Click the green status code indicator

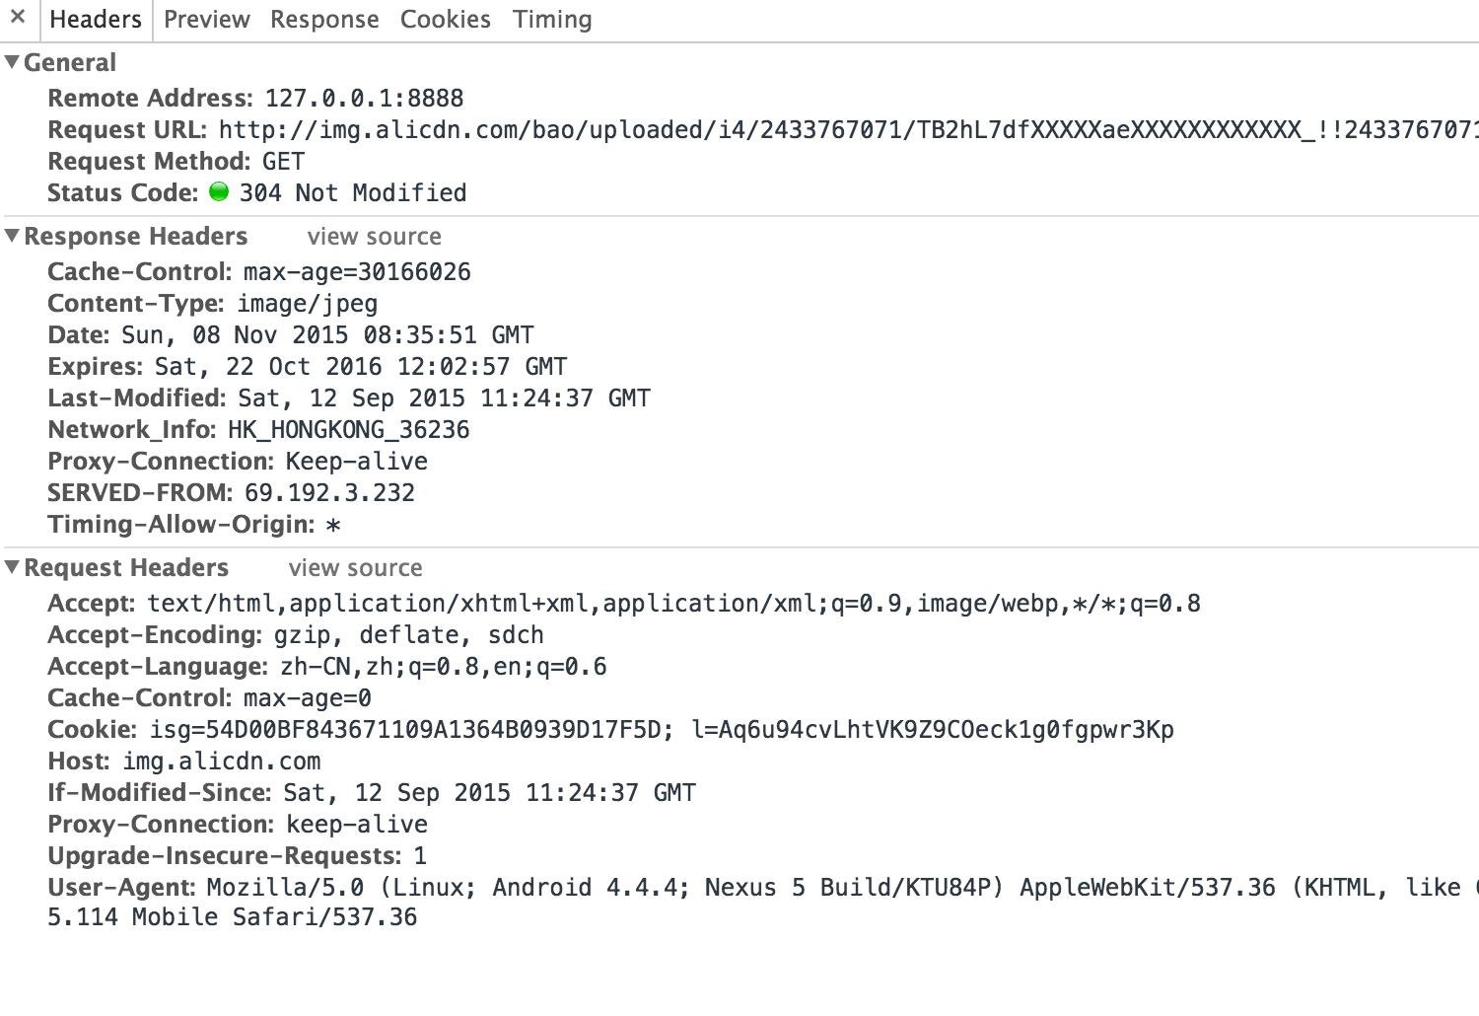click(219, 192)
